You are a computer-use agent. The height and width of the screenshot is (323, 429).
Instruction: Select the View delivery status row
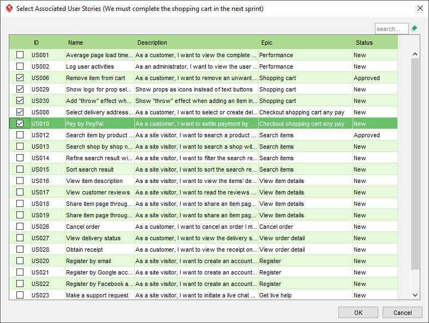(x=203, y=238)
